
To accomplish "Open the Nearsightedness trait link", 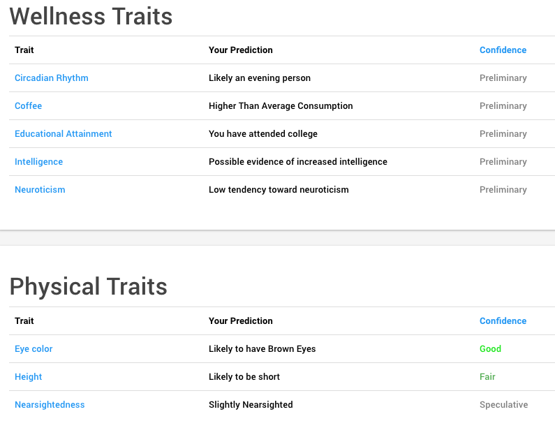I will point(50,405).
